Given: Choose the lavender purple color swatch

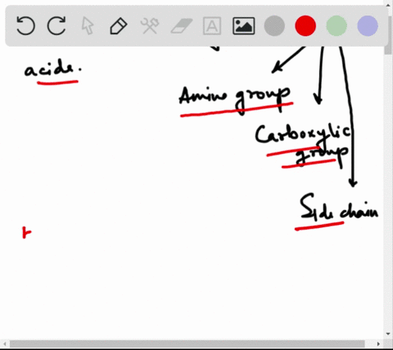Looking at the screenshot, I should point(368,25).
